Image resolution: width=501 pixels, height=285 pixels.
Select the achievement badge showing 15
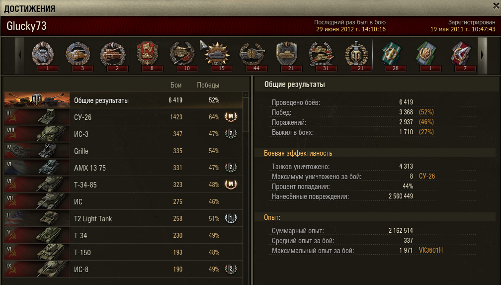pyautogui.click(x=217, y=55)
